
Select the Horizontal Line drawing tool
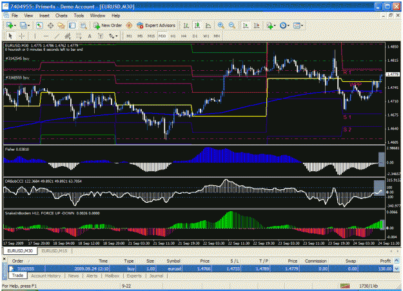pyautogui.click(x=46, y=36)
